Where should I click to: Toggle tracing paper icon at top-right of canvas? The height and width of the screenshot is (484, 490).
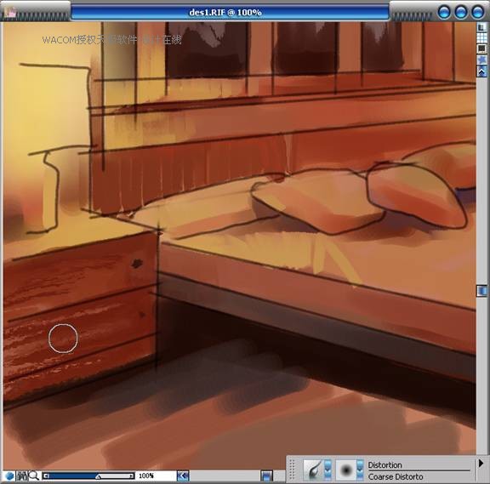(x=481, y=27)
